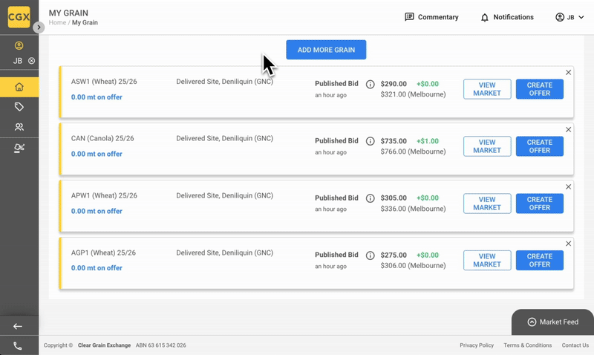The height and width of the screenshot is (355, 594).
Task: Expand the Market Feed panel
Action: point(552,322)
